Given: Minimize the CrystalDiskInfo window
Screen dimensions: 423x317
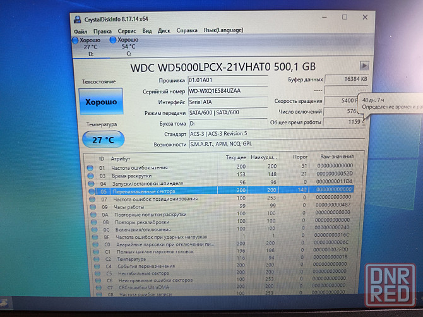Looking at the screenshot, I should click(325, 18).
